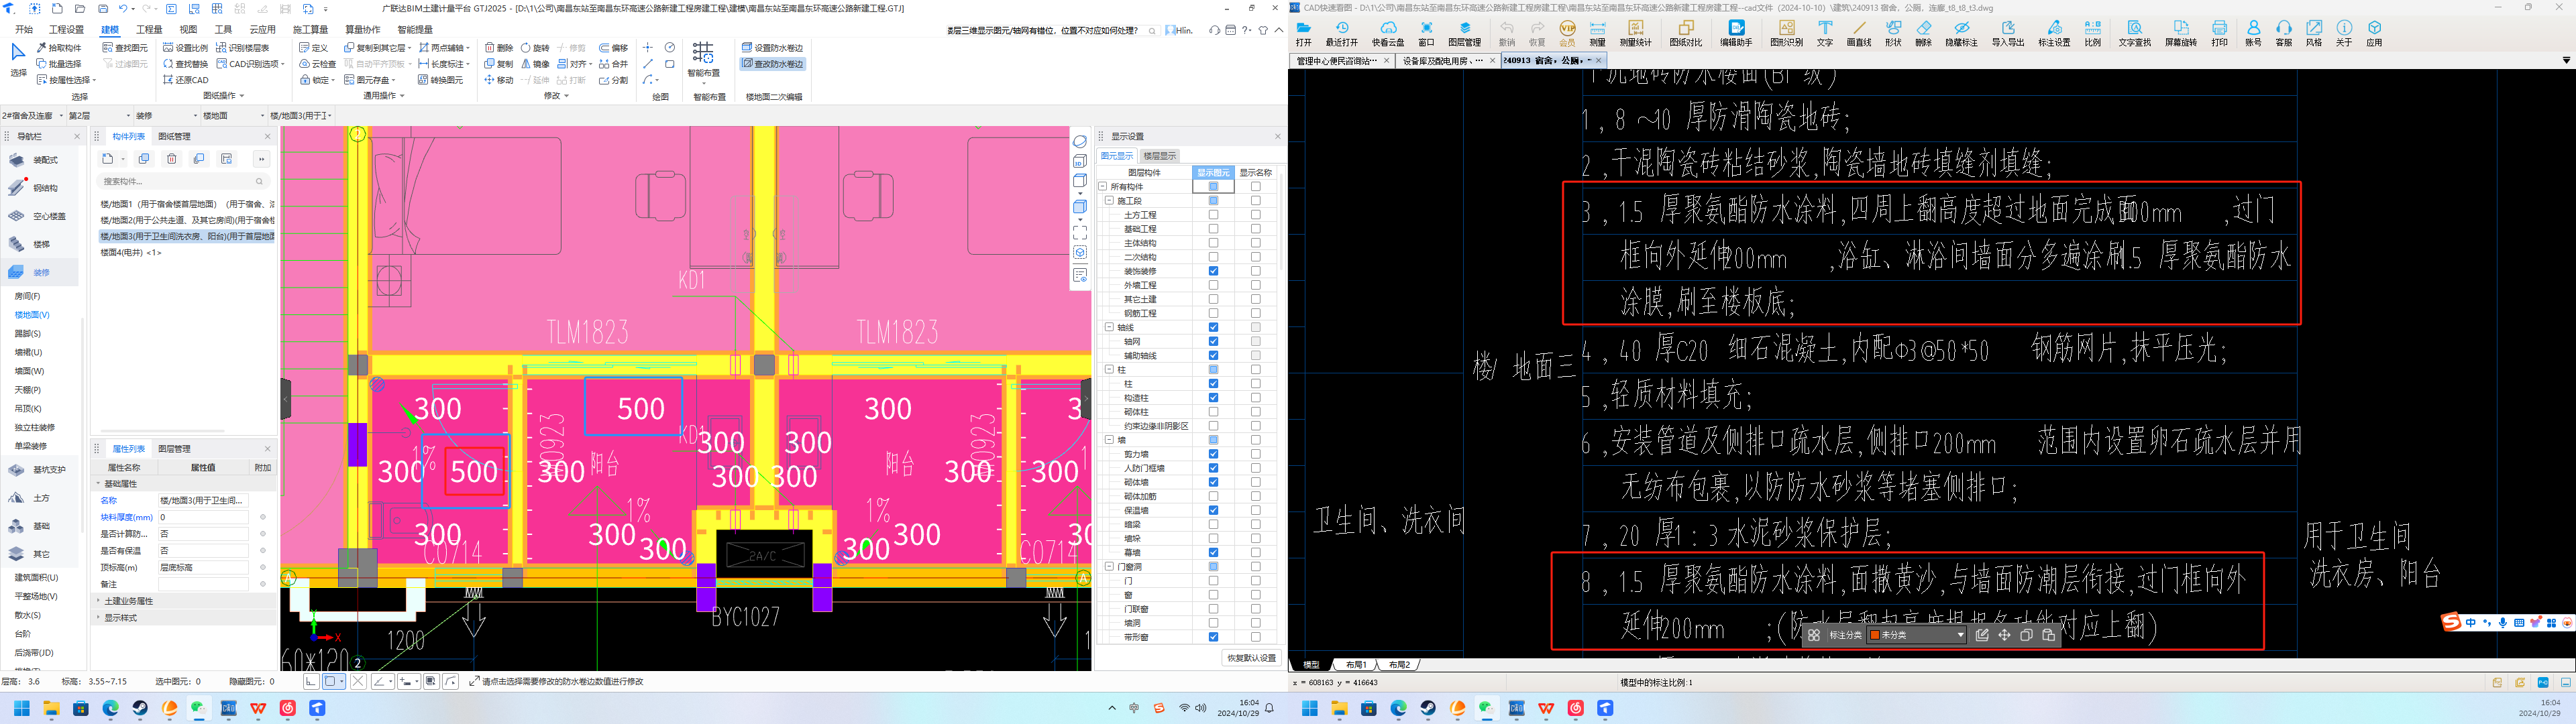Image resolution: width=2576 pixels, height=724 pixels.
Task: Select 墙裙(U) in navigation list
Action: tap(28, 352)
